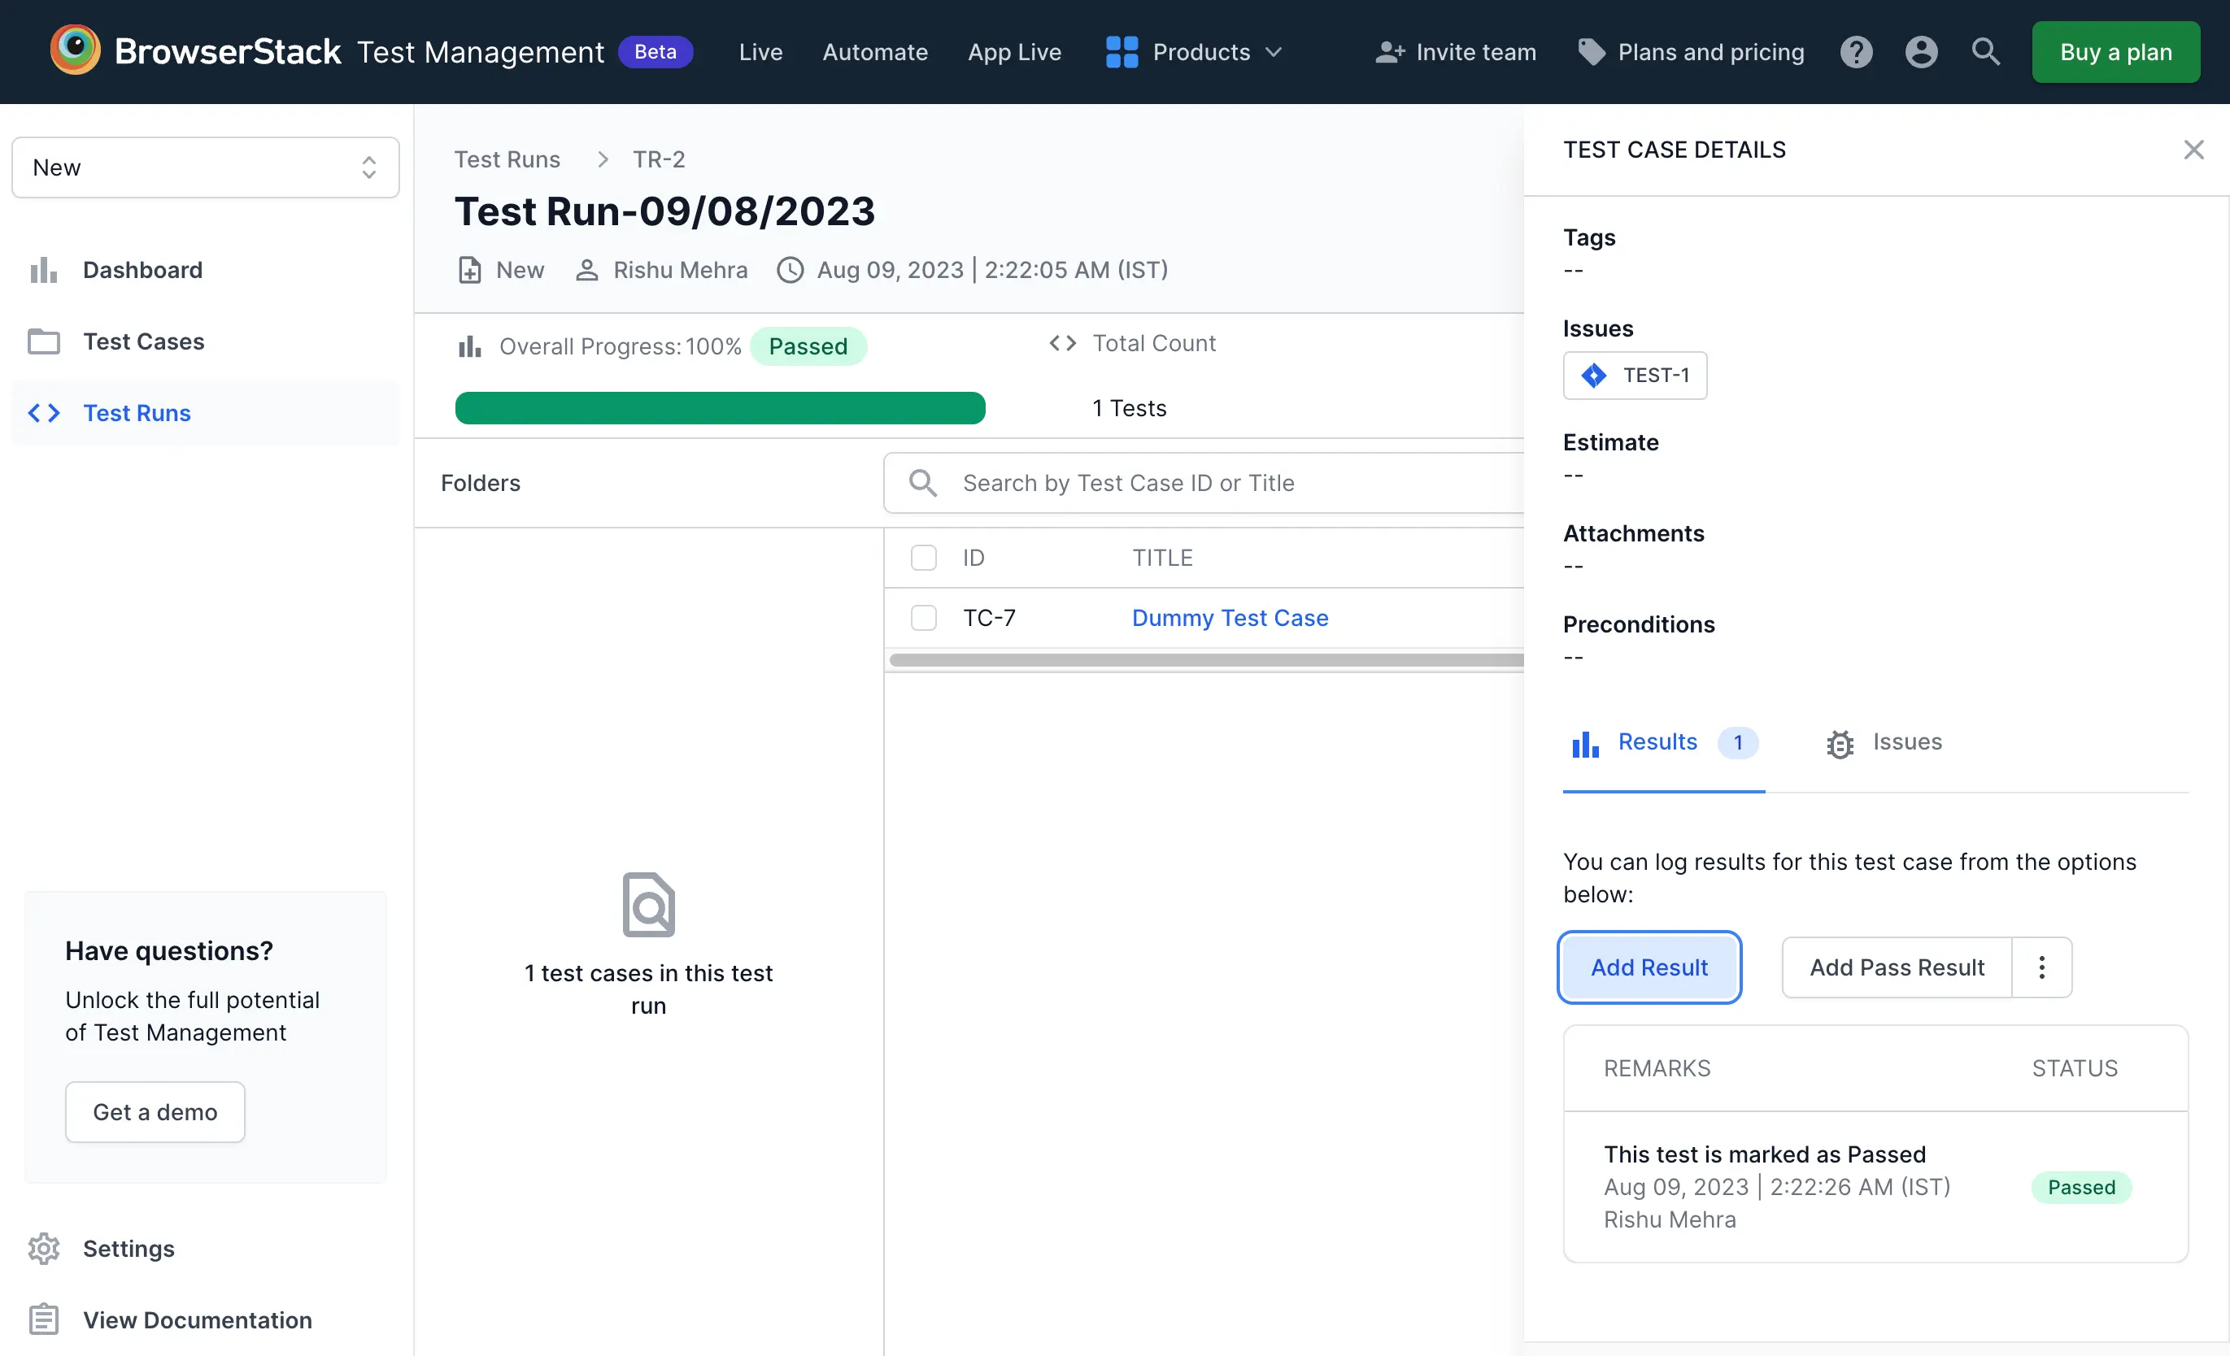Close the Test Case Details panel

pyautogui.click(x=2193, y=150)
